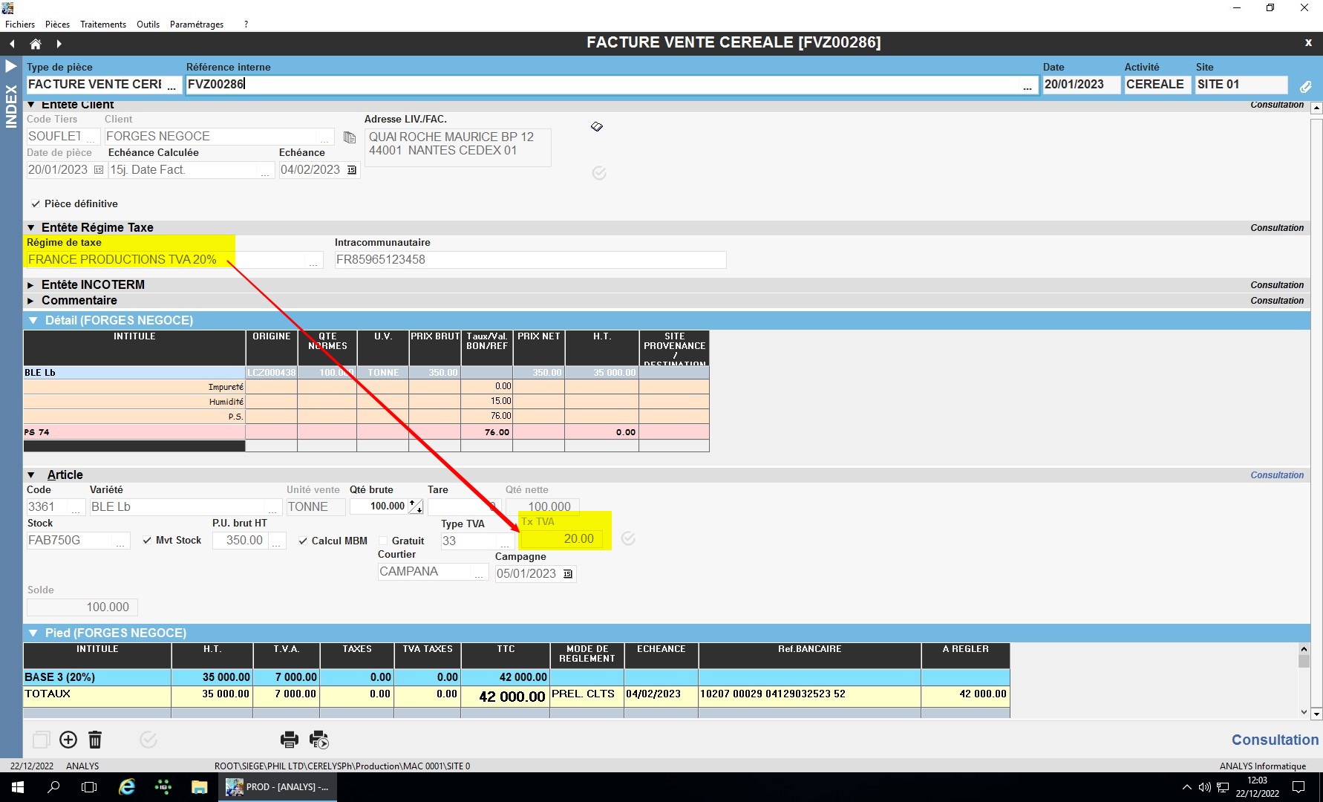
Task: Click the printer icon in bottom toolbar
Action: [289, 740]
